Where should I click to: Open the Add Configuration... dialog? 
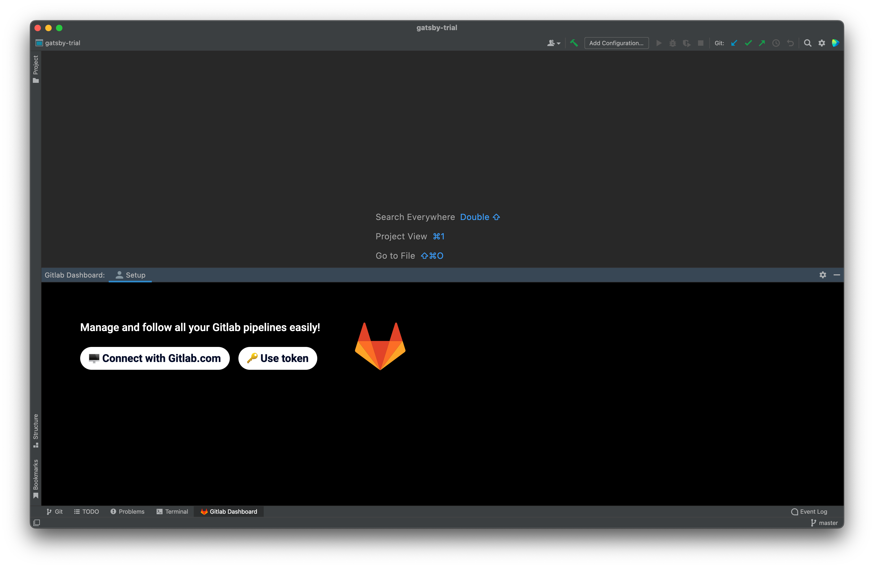616,43
